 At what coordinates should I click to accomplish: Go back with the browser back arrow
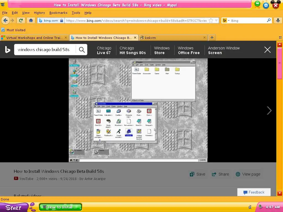tap(6, 20)
